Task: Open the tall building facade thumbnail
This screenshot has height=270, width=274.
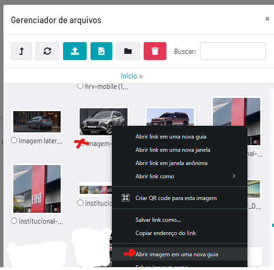Action: [237, 111]
